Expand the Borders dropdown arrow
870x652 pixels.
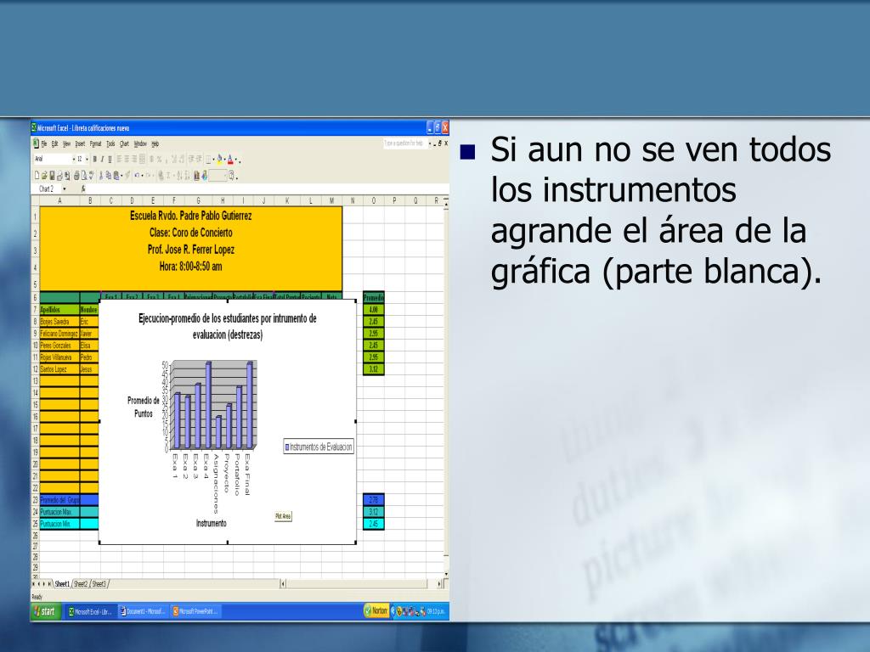click(213, 160)
